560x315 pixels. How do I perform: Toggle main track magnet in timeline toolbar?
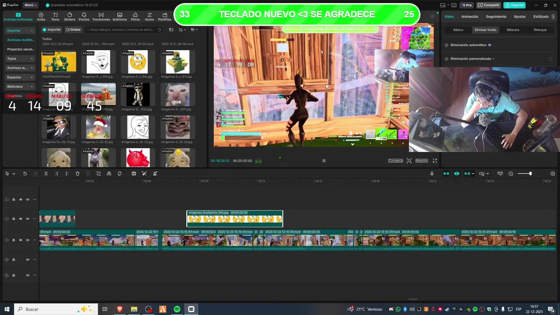(446, 174)
